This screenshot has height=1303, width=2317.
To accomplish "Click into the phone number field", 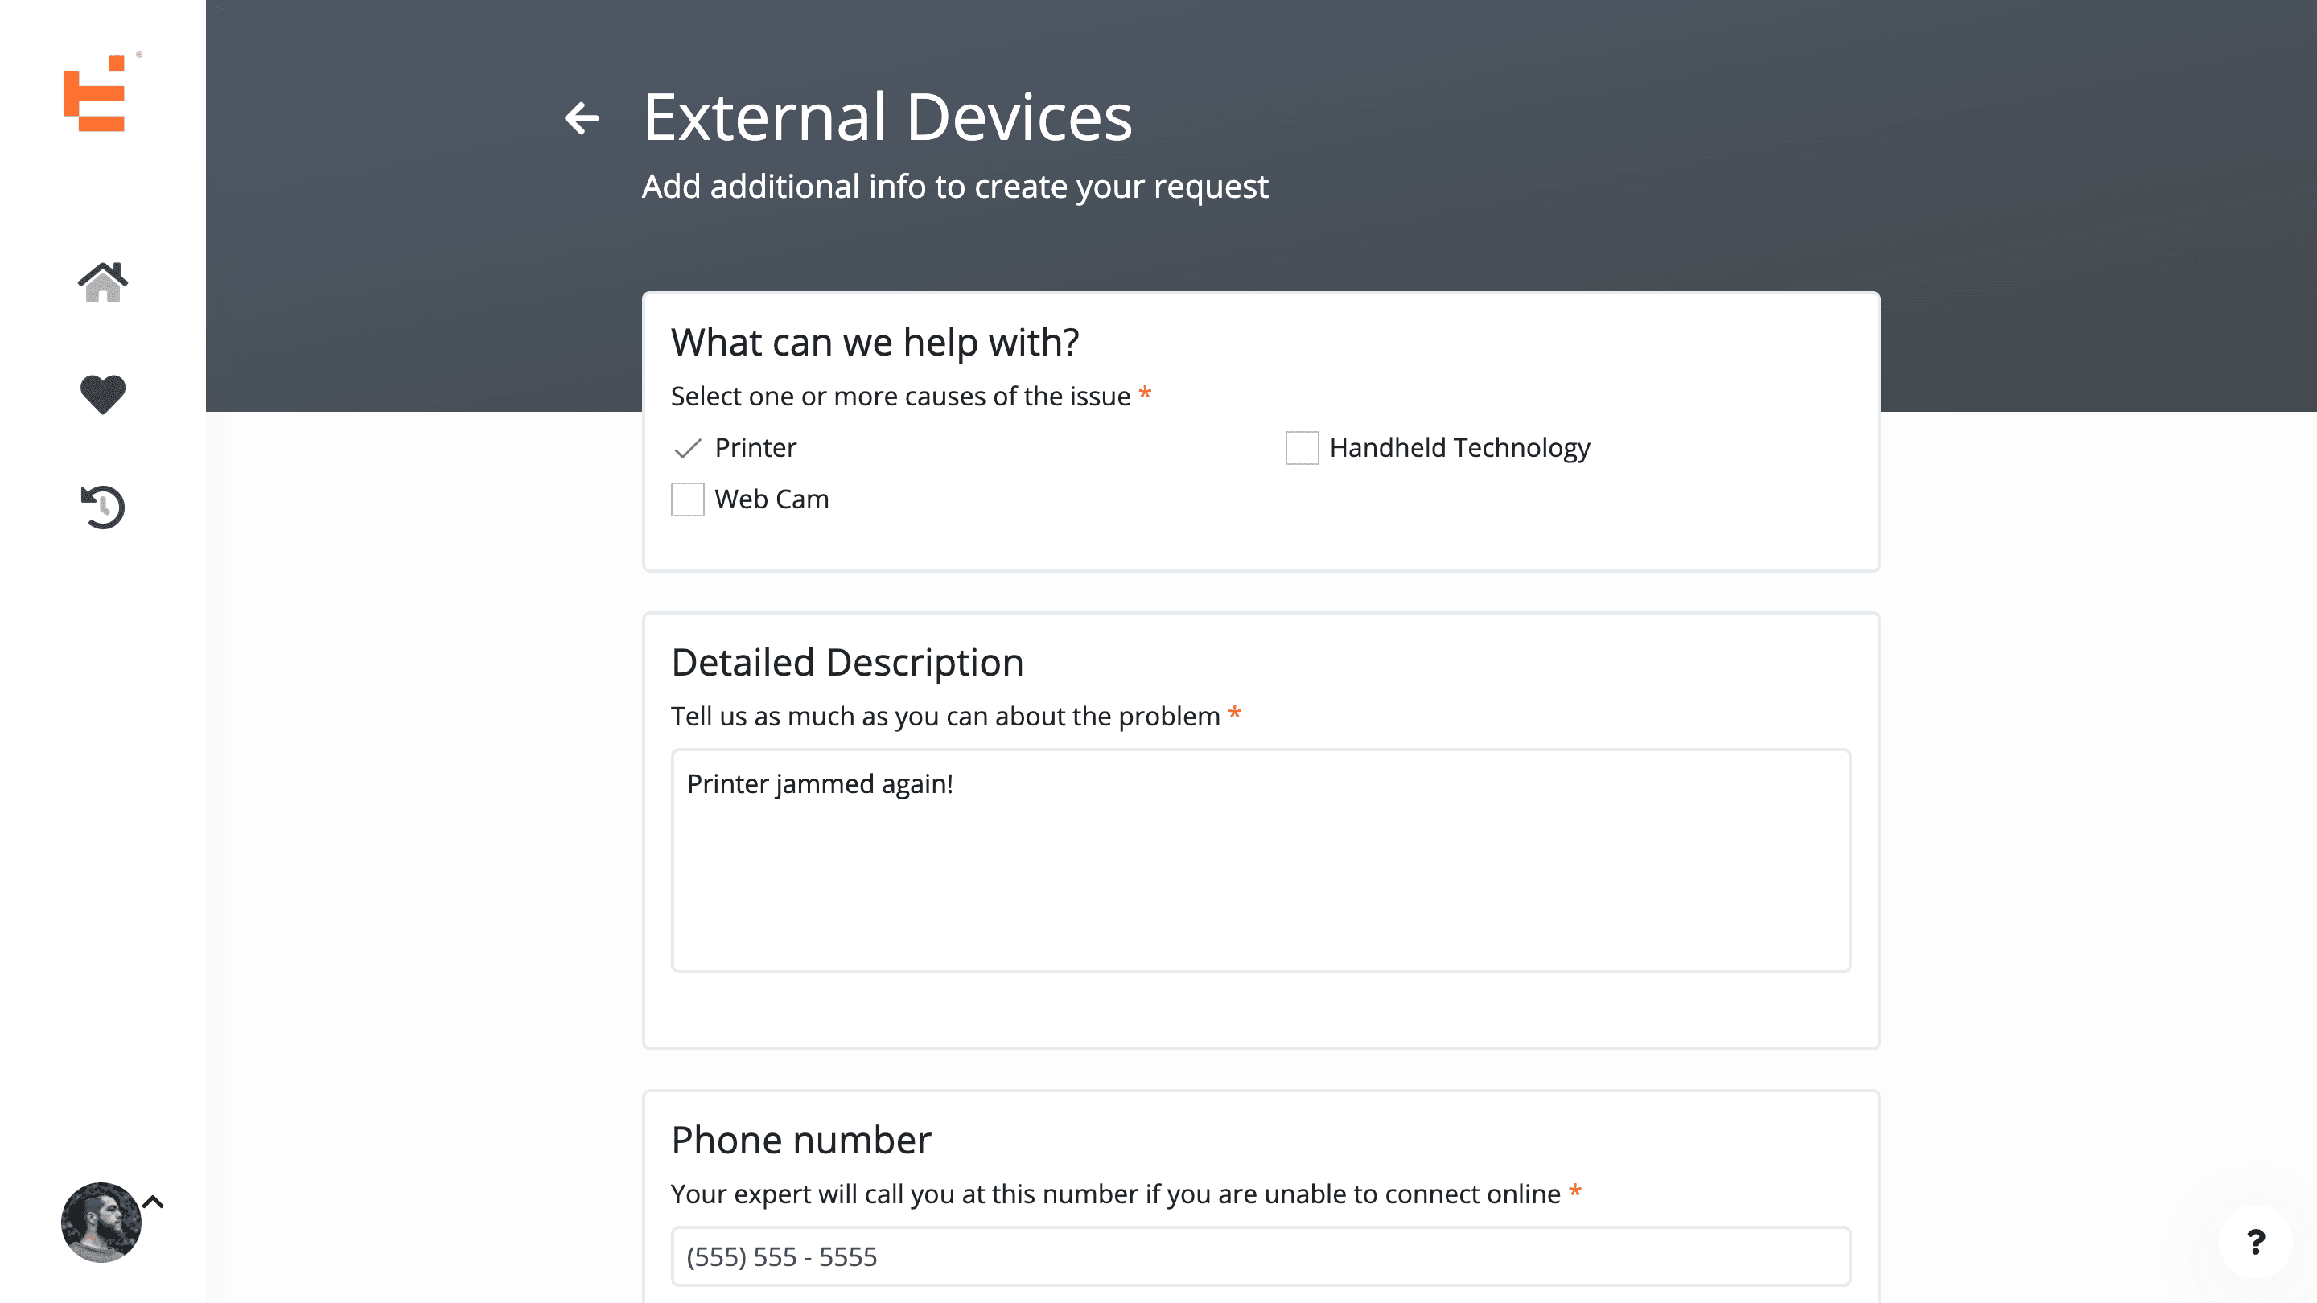I will 1260,1256.
